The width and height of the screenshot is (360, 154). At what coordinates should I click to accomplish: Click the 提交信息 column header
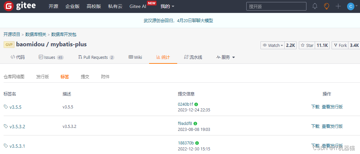(x=186, y=94)
